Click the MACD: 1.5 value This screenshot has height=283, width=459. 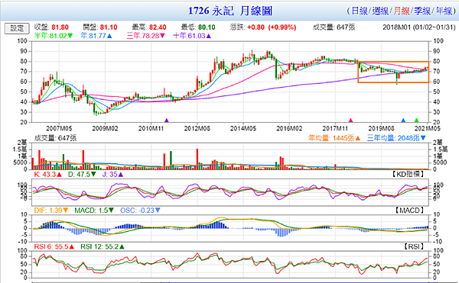94,211
